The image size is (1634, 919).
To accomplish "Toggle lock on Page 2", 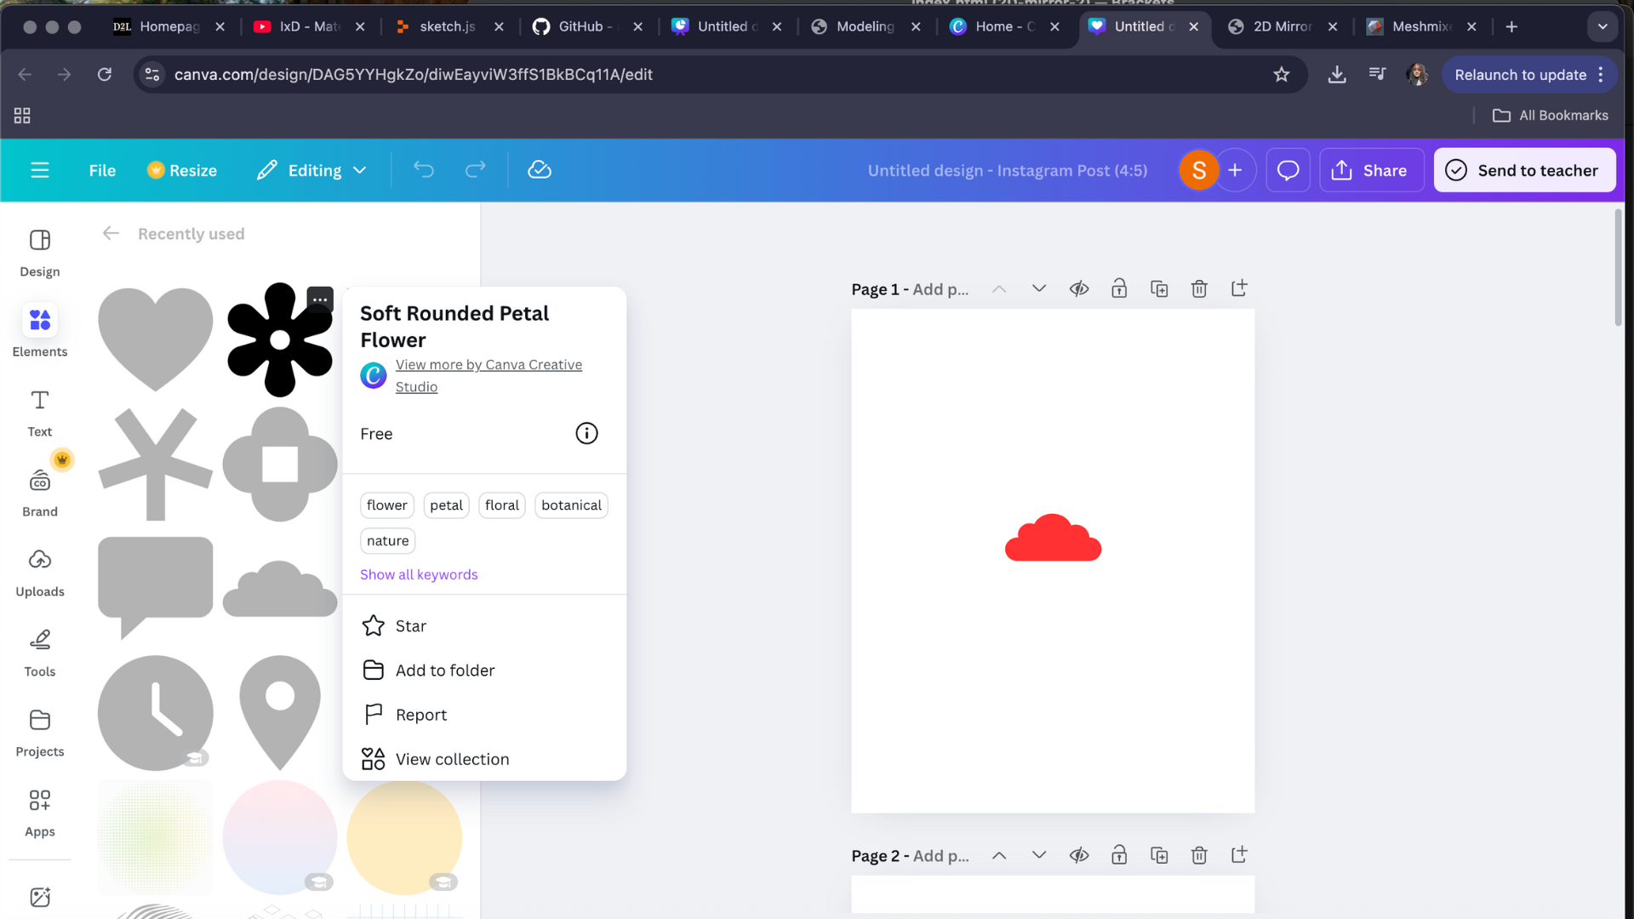I will [1119, 855].
